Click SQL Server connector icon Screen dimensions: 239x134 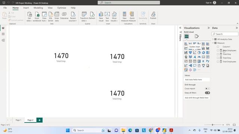[50, 17]
